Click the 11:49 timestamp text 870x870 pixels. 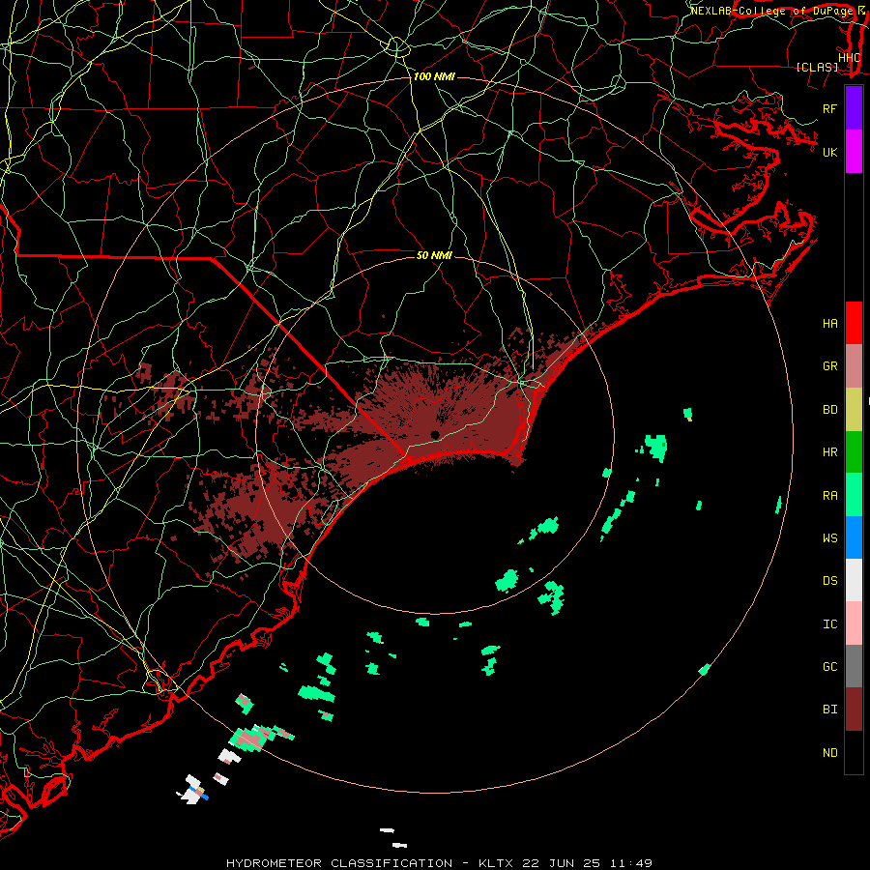coord(630,863)
